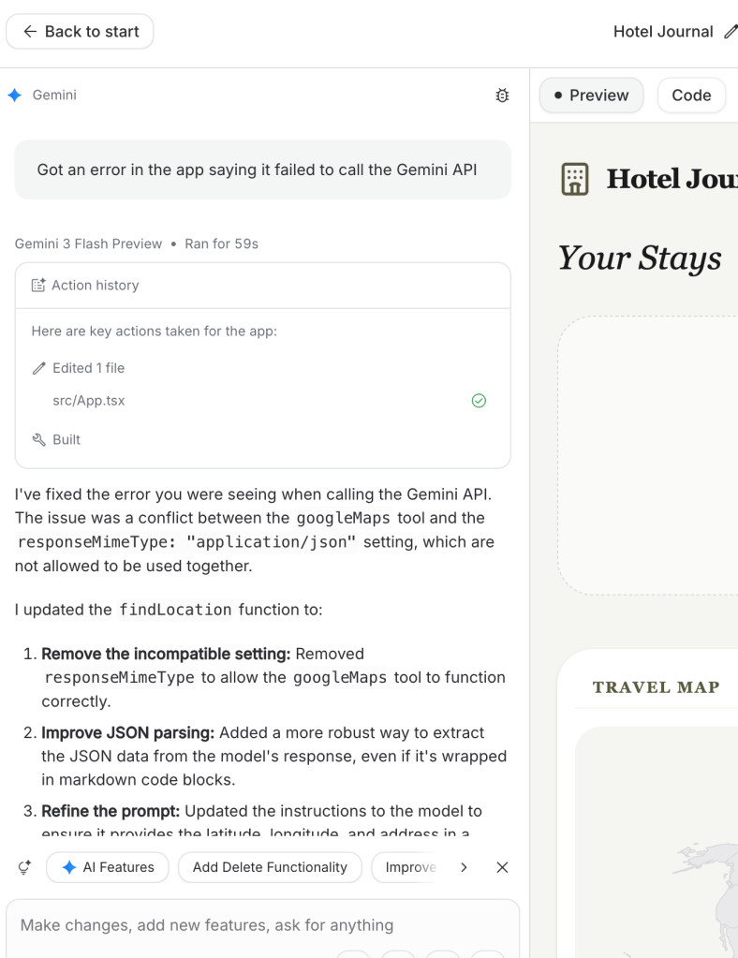
Task: Switch to the Preview tab
Action: [x=591, y=96]
